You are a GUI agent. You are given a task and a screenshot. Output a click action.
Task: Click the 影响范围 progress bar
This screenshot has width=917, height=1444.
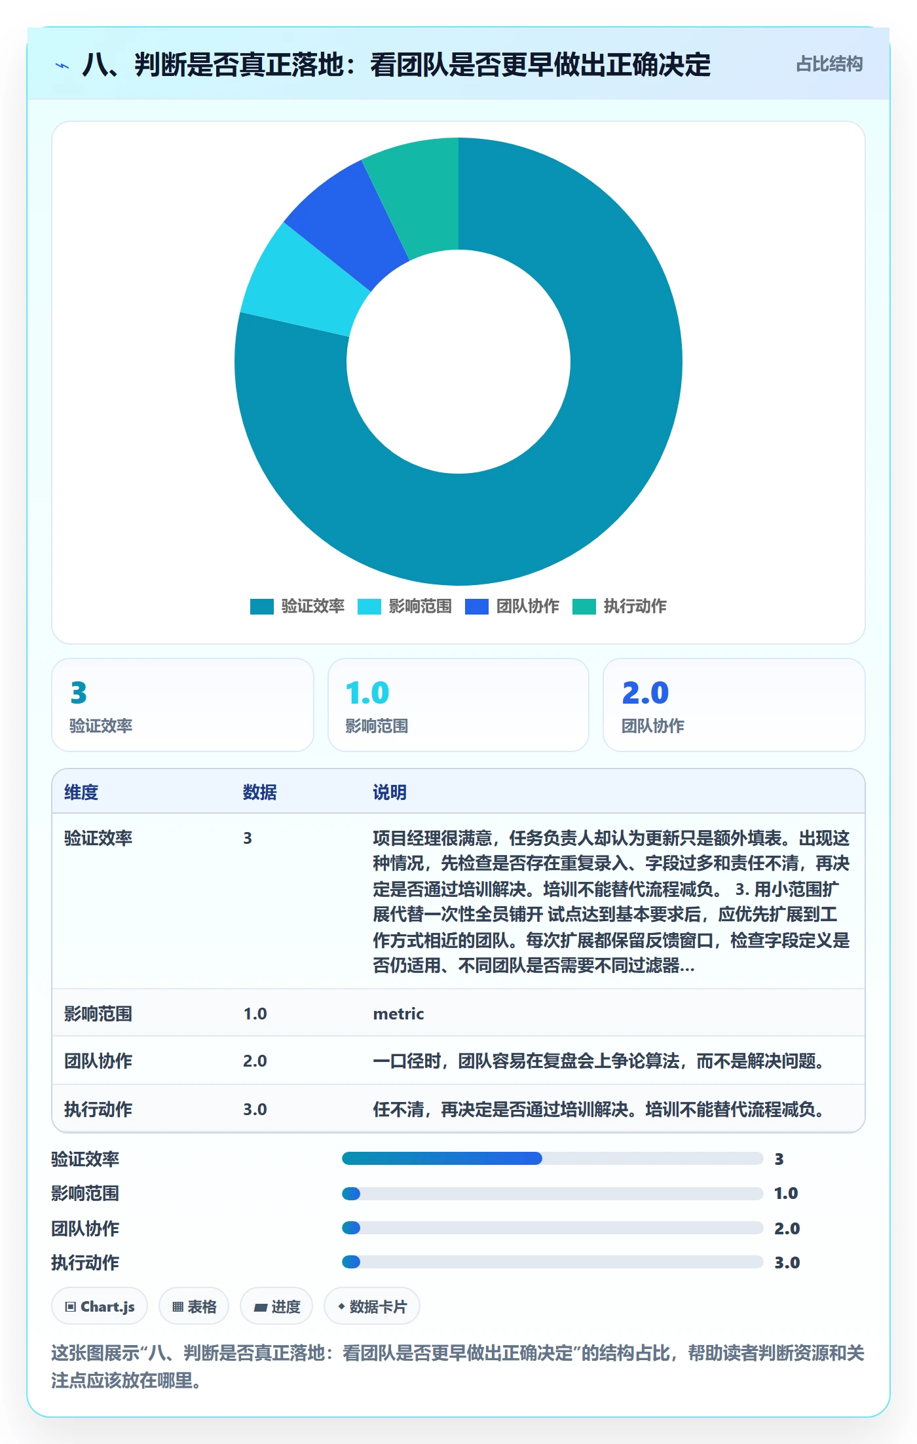[552, 1193]
